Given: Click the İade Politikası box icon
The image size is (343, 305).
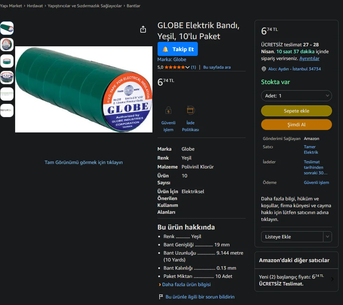Looking at the screenshot, I should coord(190,110).
